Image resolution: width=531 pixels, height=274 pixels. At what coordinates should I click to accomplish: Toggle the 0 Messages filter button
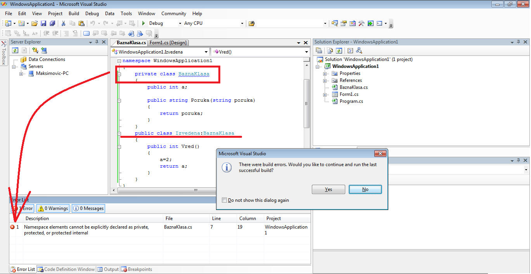point(88,208)
